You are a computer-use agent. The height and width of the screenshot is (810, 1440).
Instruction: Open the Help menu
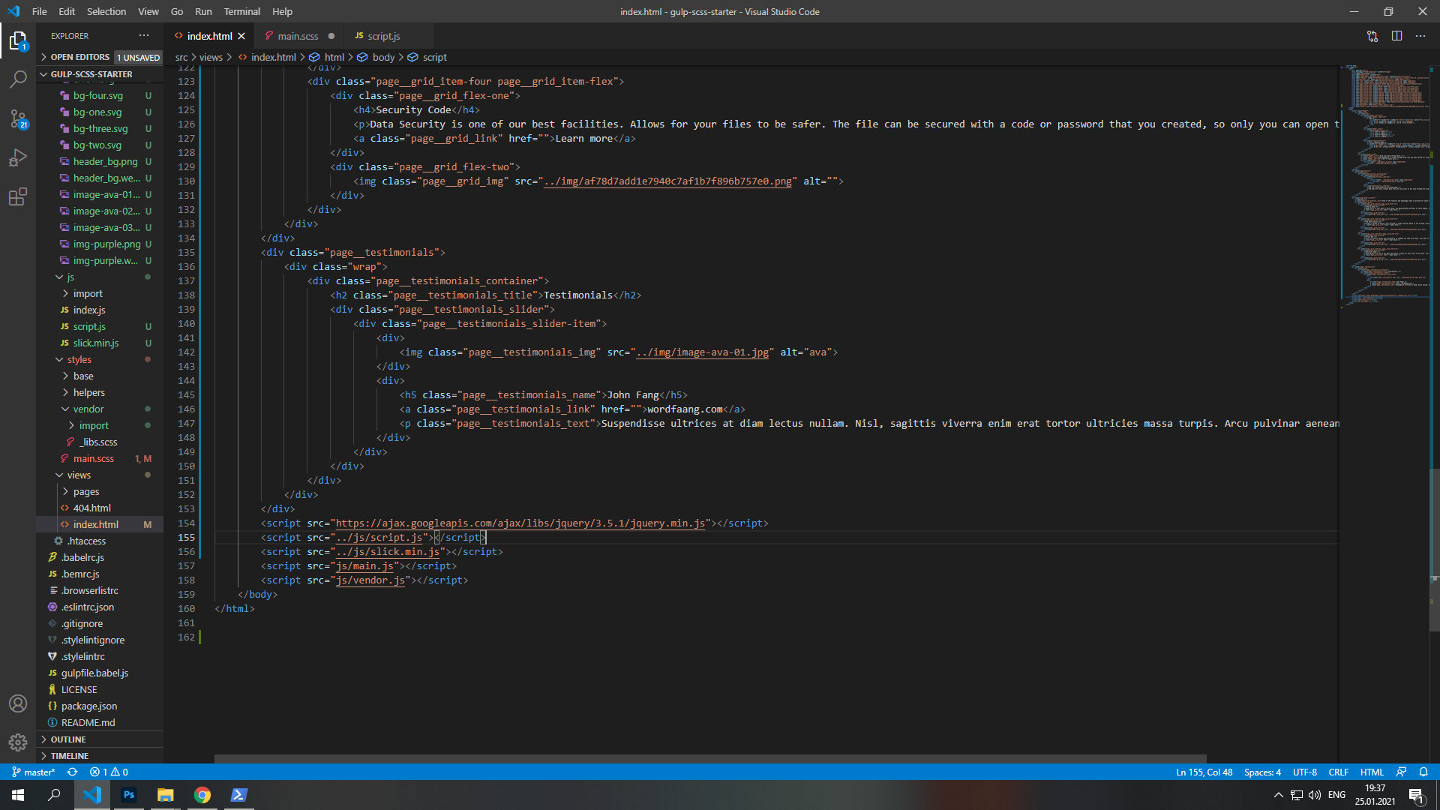point(282,11)
